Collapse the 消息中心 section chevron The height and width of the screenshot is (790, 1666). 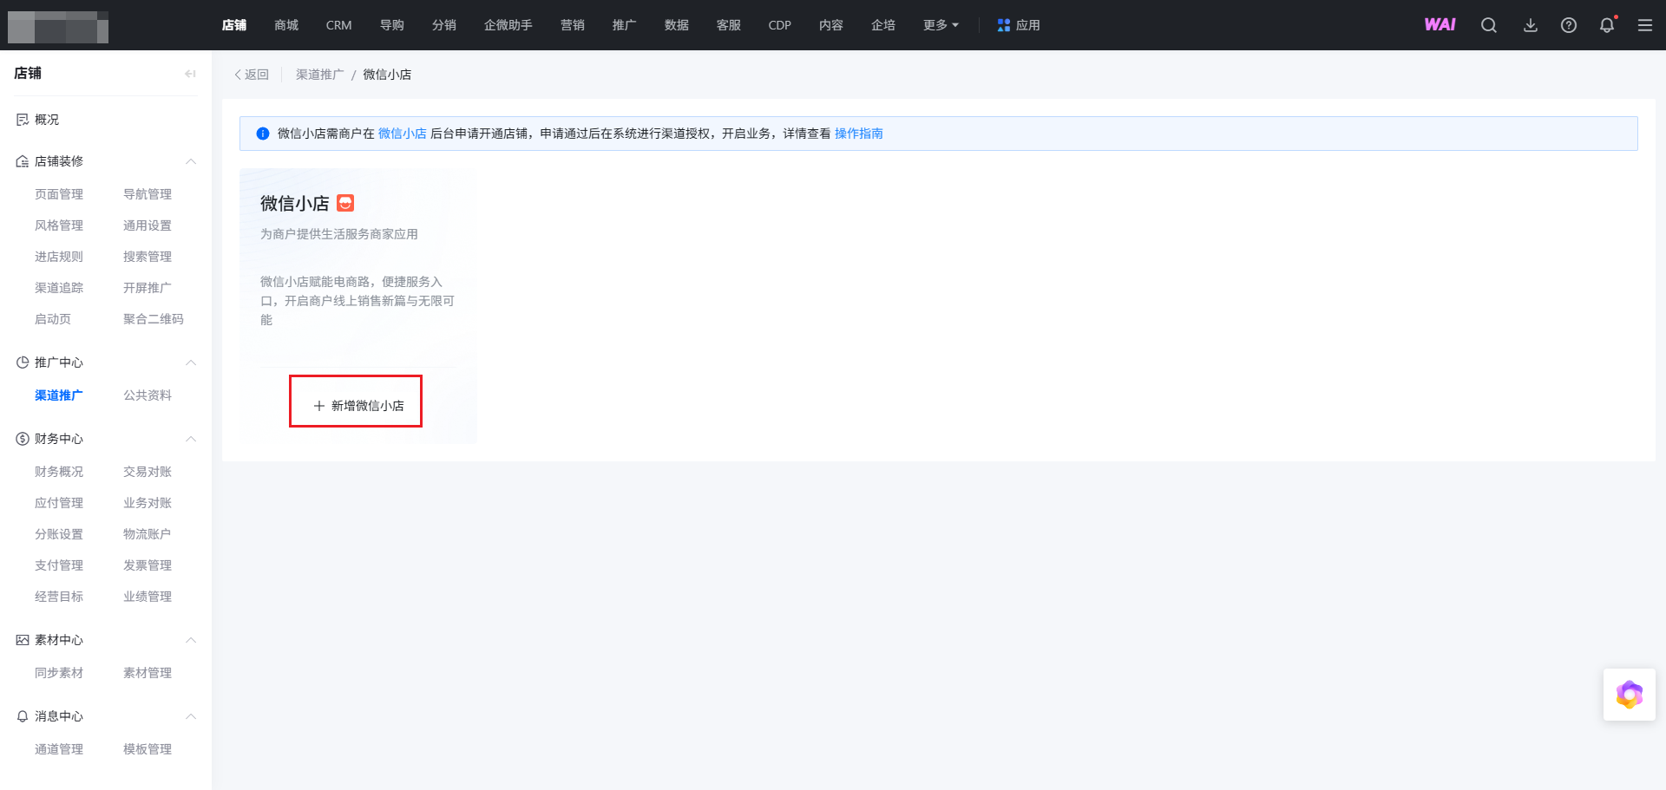(191, 716)
